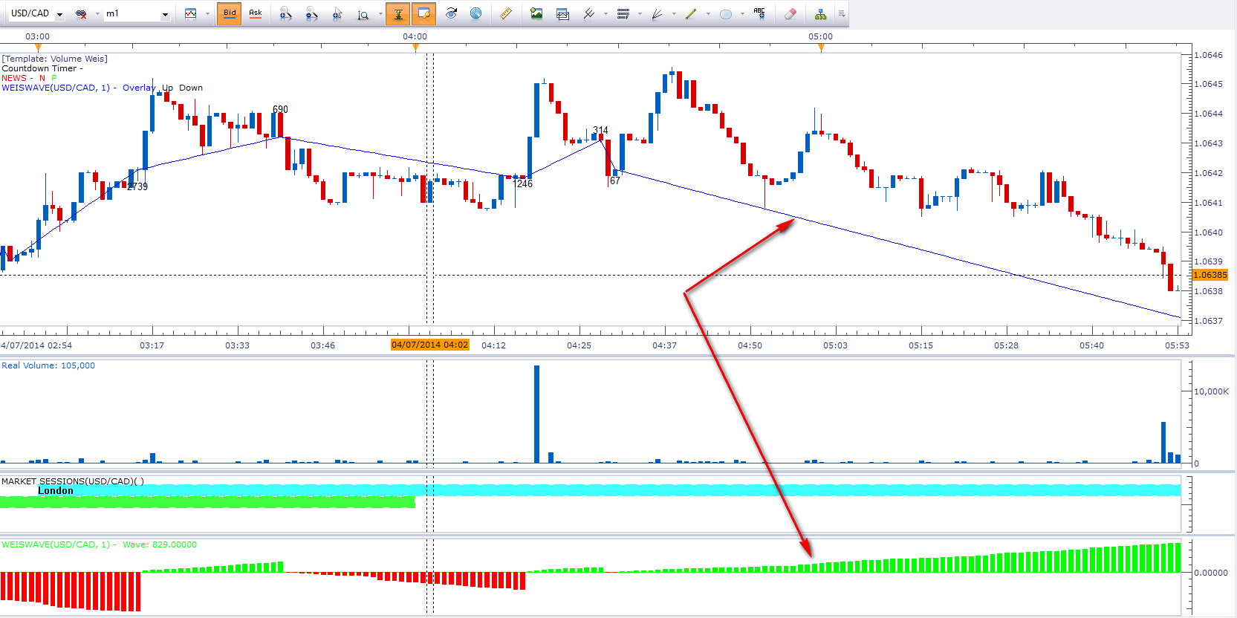Click the wave volume number 314
Image resolution: width=1237 pixels, height=618 pixels.
(x=600, y=130)
